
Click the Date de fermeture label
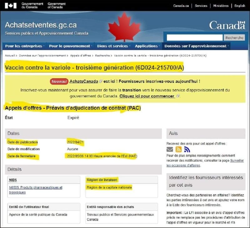click(21, 156)
